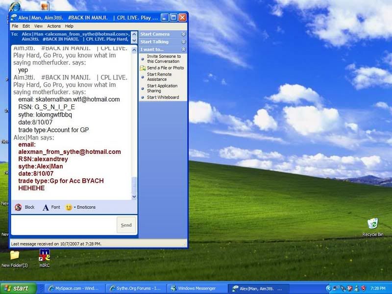392x294 pixels.
Task: Click the Send a File or Photo icon
Action: pos(143,68)
